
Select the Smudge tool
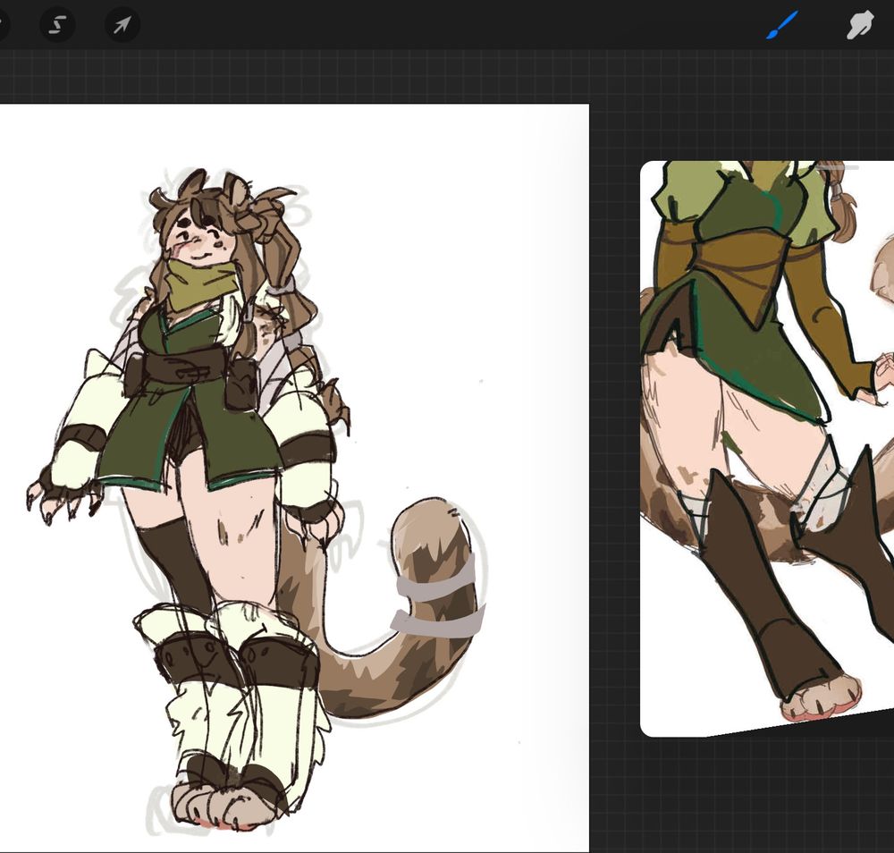(x=859, y=25)
